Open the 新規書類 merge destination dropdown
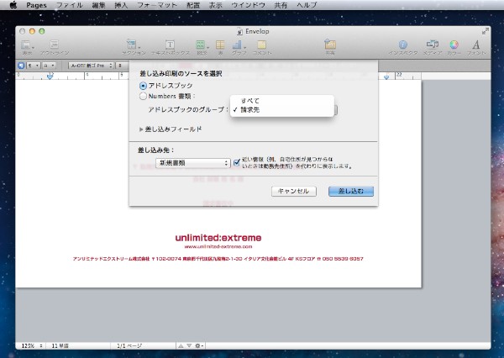Screen dimensions: 504x358 click(x=193, y=163)
